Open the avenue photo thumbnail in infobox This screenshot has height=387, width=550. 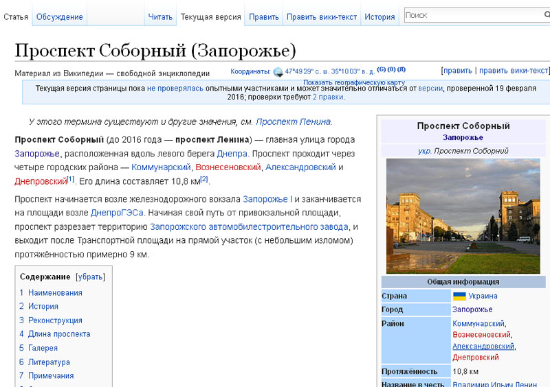[463, 215]
